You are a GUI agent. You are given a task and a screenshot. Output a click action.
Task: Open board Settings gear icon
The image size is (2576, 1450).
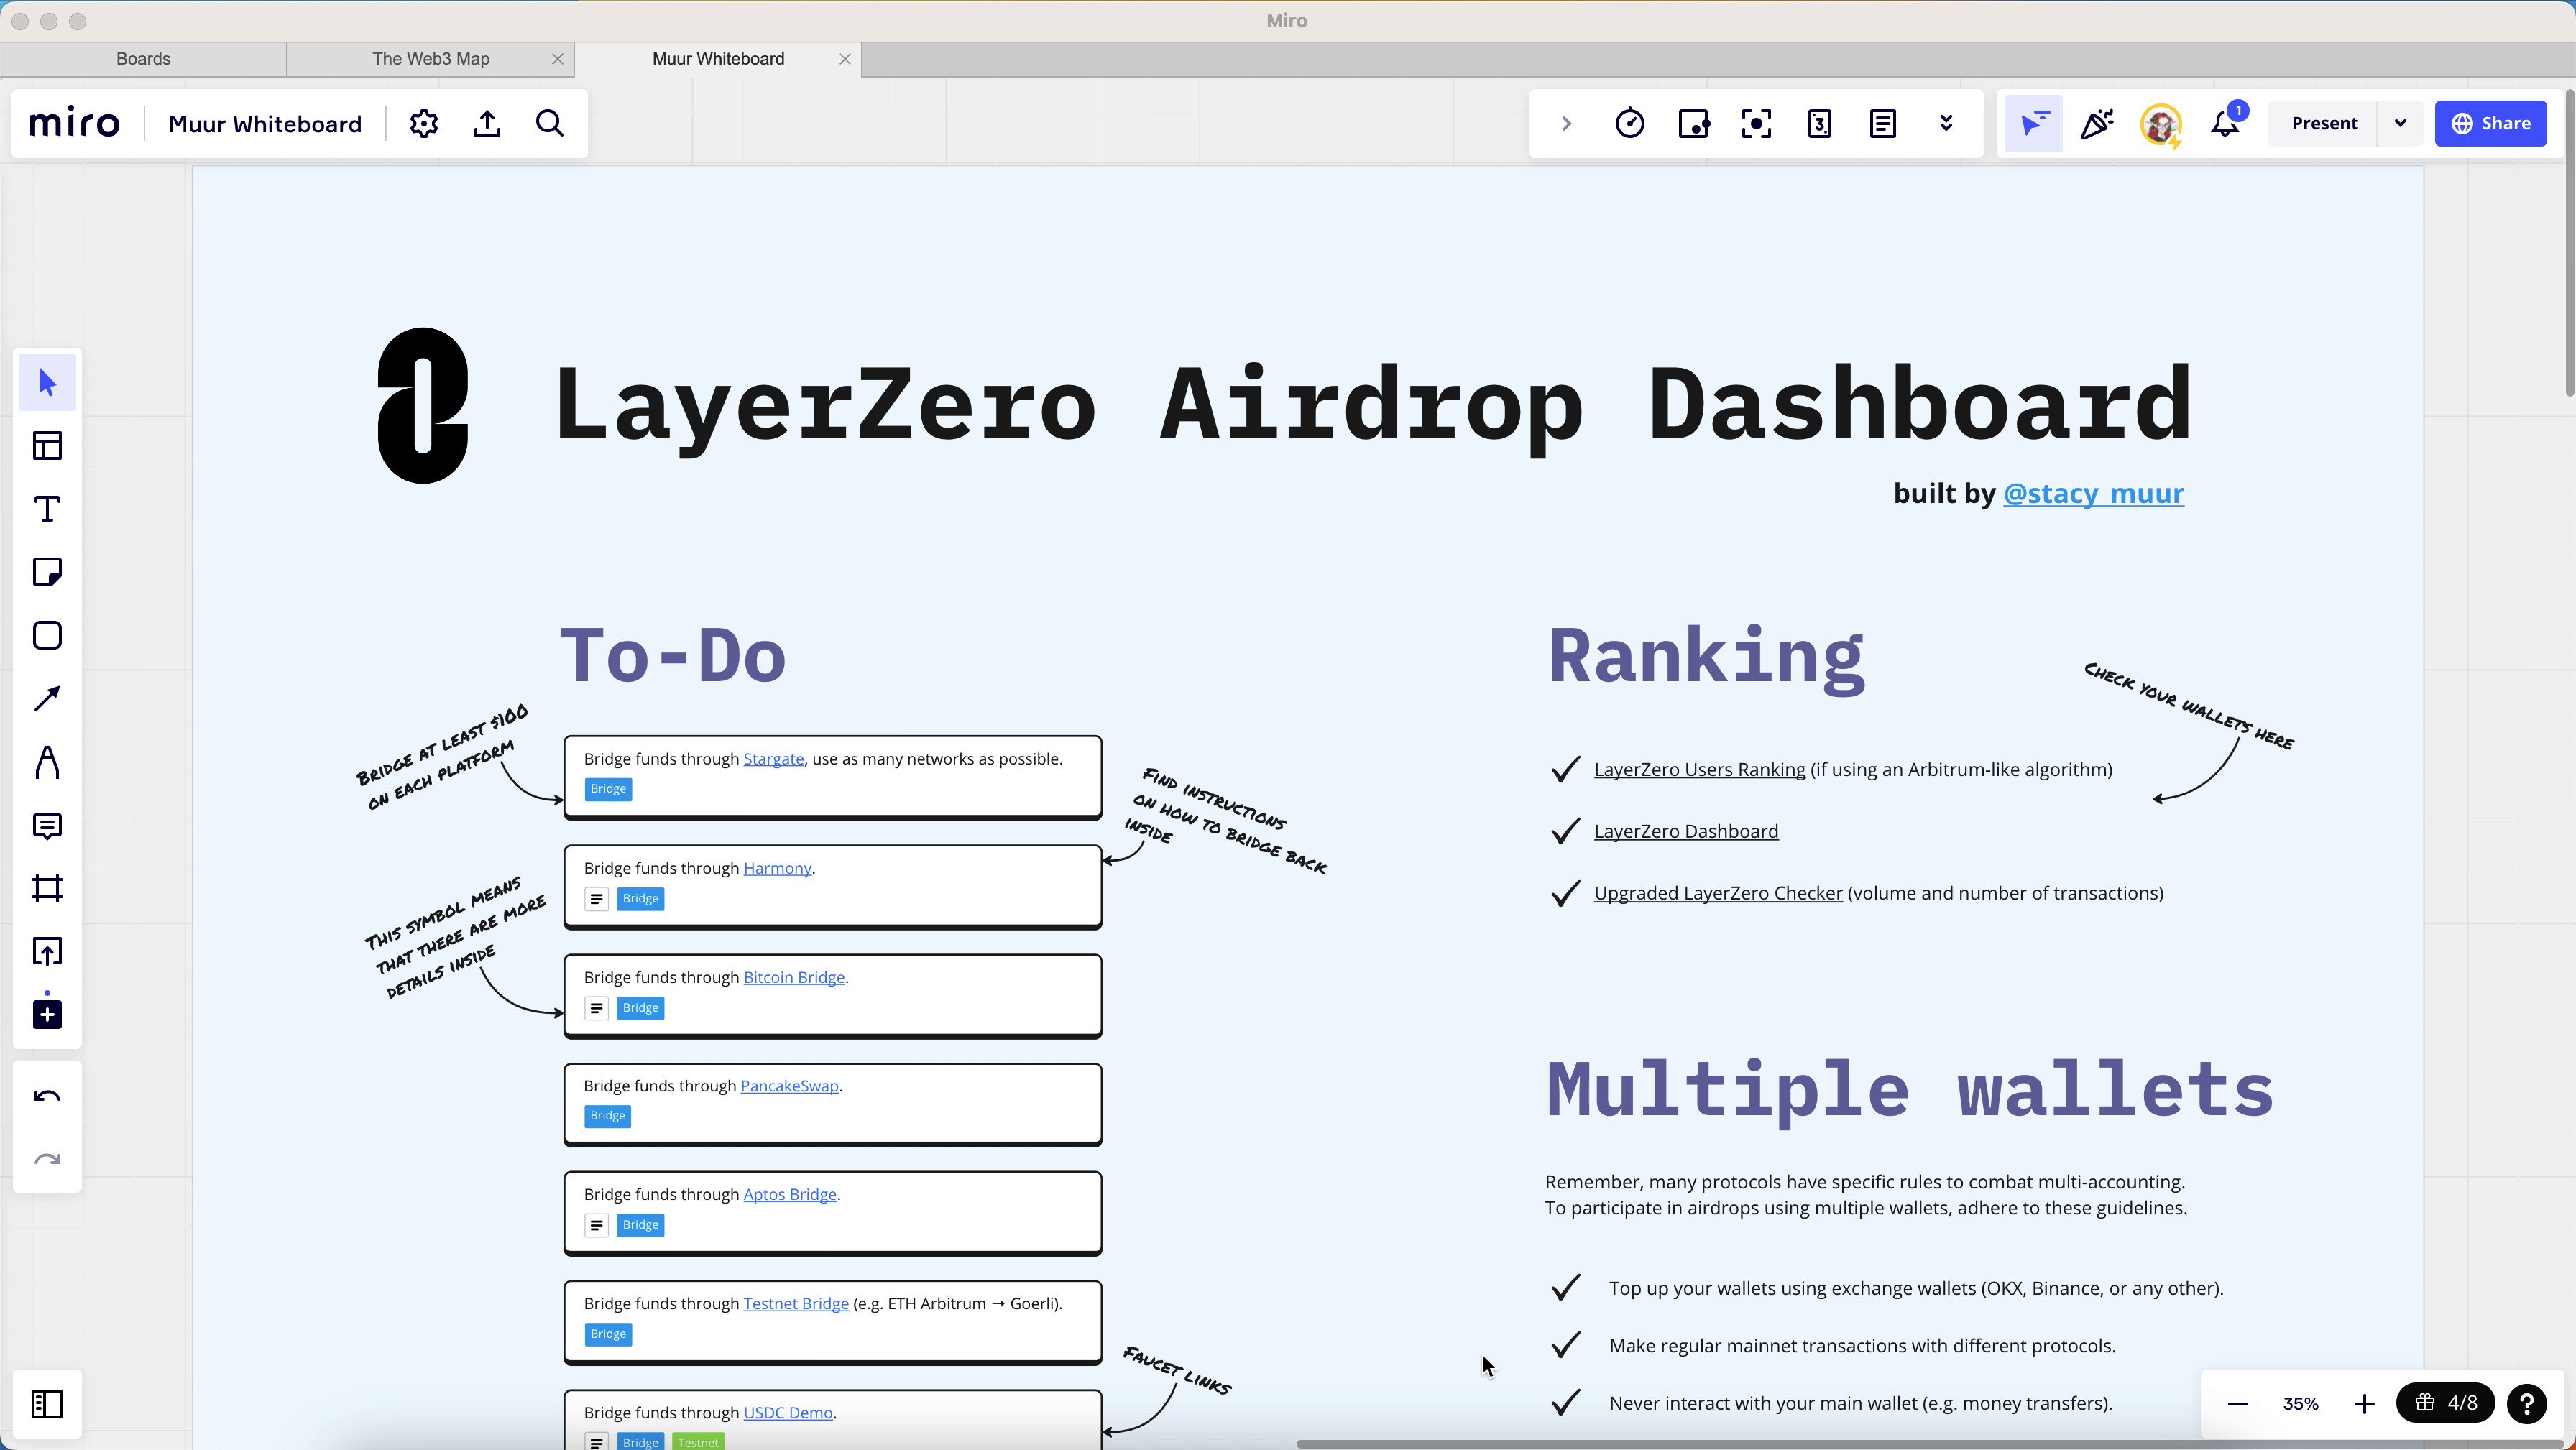[x=424, y=123]
